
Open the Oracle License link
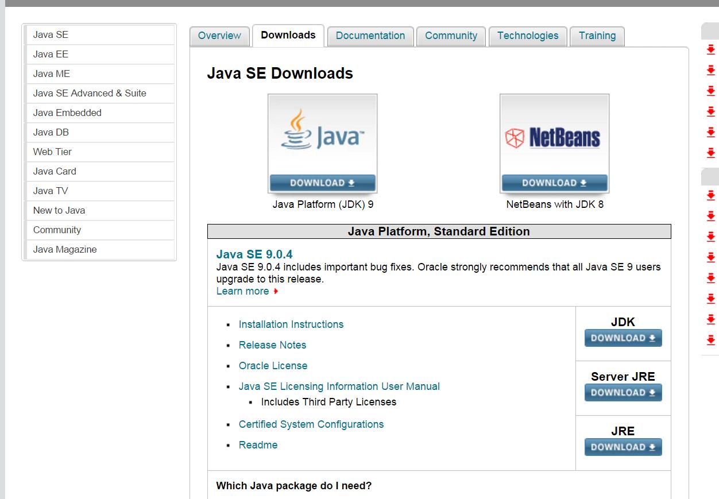tap(273, 366)
